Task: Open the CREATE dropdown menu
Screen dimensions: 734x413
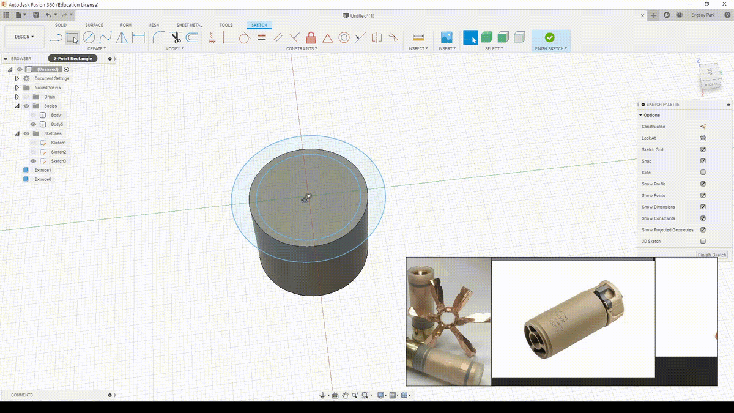Action: [x=97, y=48]
